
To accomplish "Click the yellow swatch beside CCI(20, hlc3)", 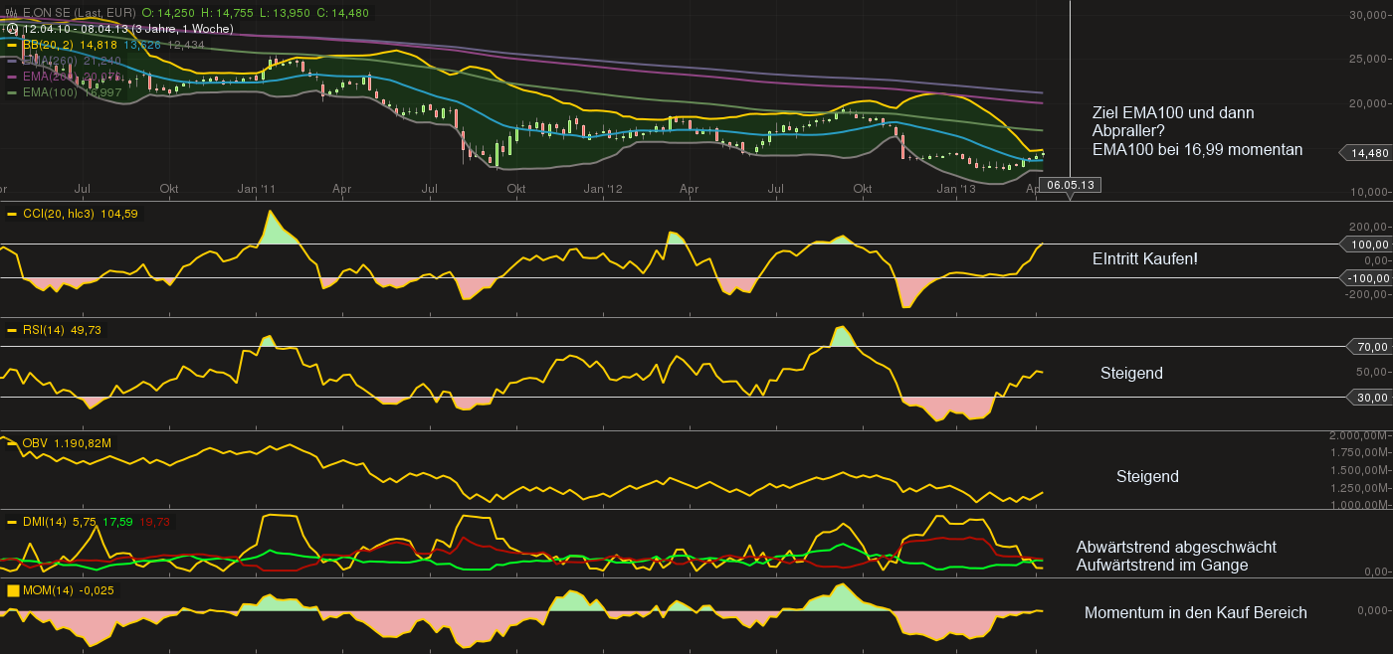I will [12, 213].
